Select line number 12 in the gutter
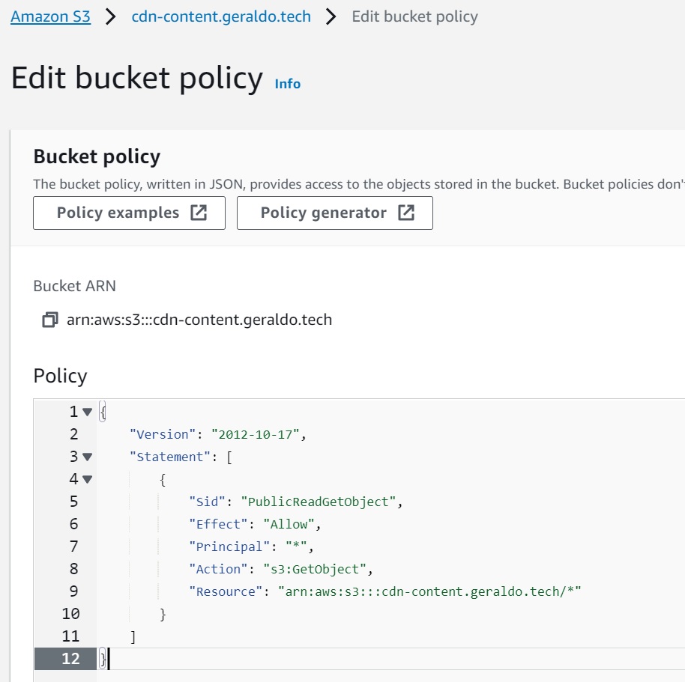This screenshot has height=682, width=685. coord(70,659)
